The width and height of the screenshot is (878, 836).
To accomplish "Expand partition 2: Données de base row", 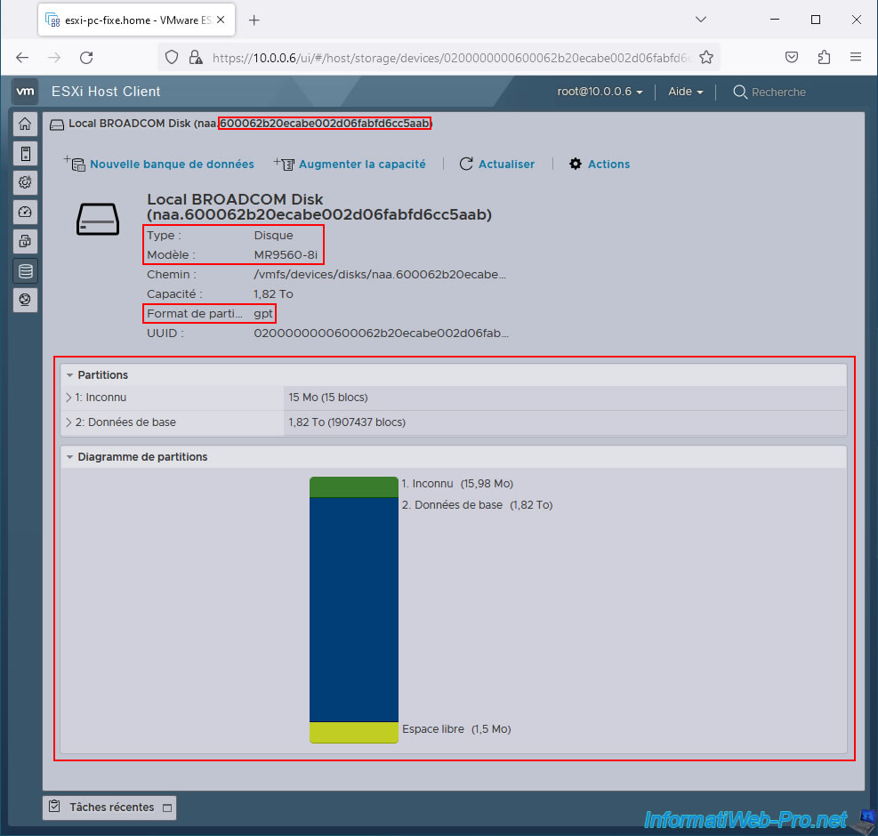I will click(x=68, y=422).
